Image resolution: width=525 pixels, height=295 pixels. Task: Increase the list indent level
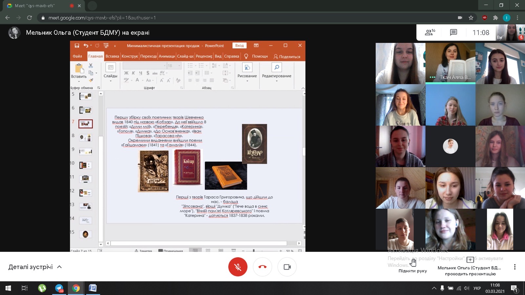[197, 73]
